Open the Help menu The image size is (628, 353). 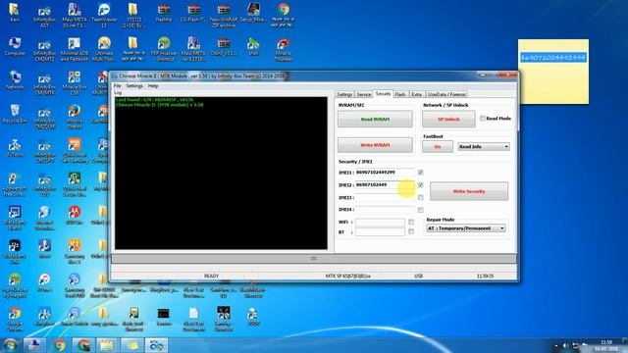[x=153, y=85]
